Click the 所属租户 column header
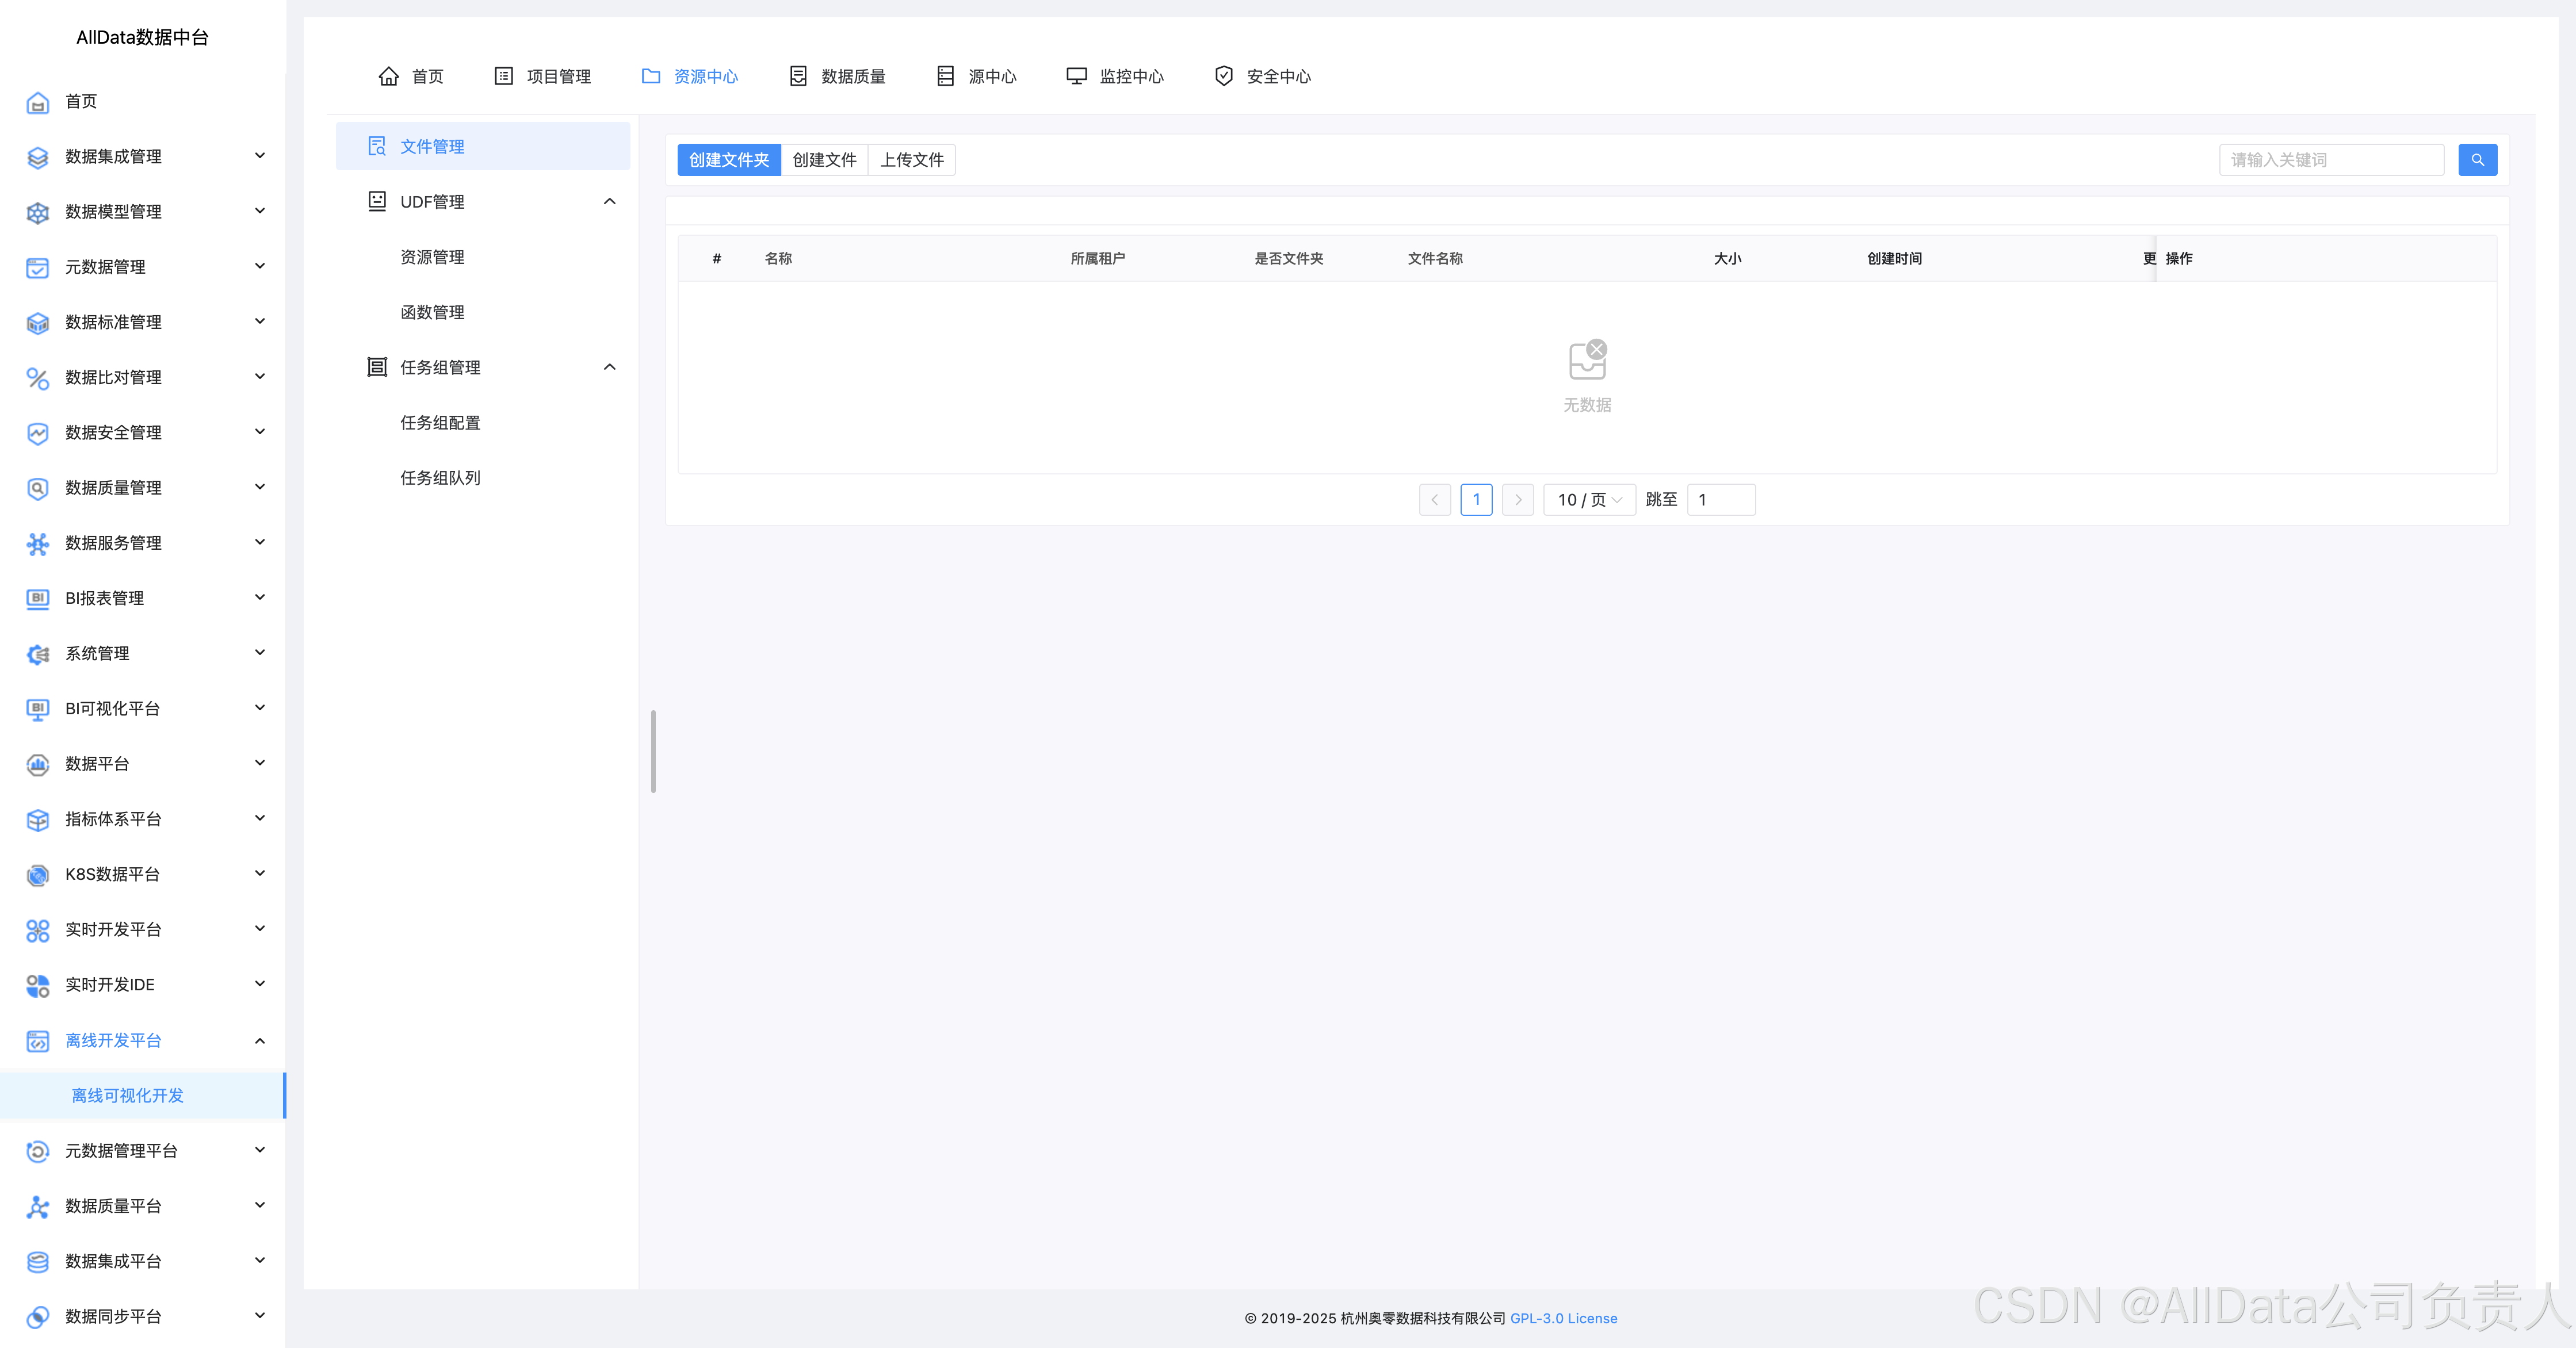The image size is (2576, 1348). tap(1098, 259)
